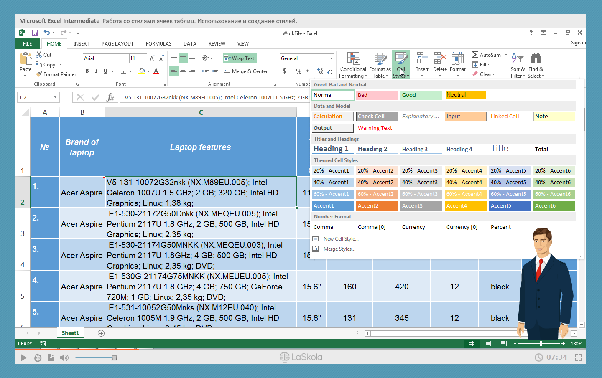This screenshot has width=602, height=378.
Task: Click the Find & Select binoculars icon
Action: point(536,58)
